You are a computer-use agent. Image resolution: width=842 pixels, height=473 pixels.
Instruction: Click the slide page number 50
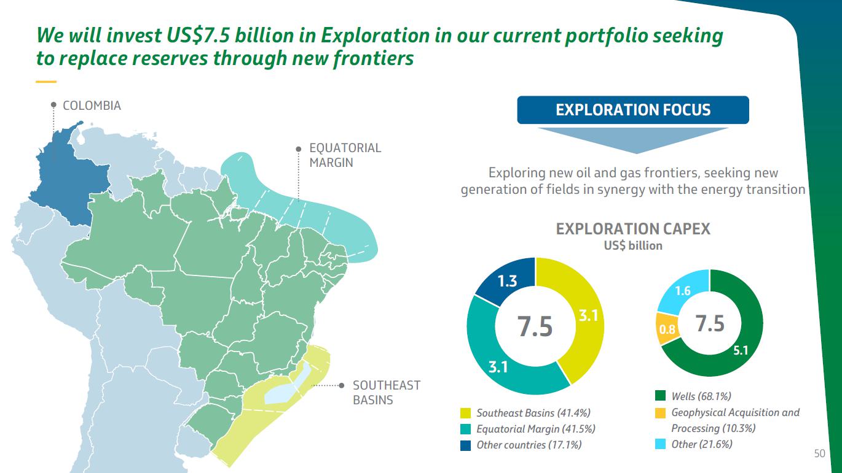819,454
